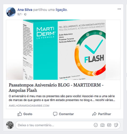127x134 pixels.
Task: Open the GIF picker icon
Action: point(109,125)
